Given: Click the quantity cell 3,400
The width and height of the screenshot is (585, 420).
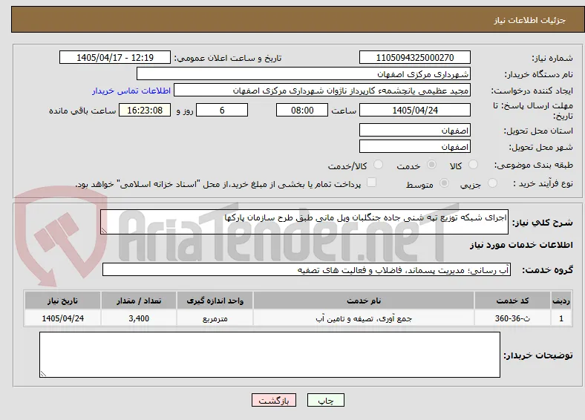Looking at the screenshot, I should (x=139, y=318).
